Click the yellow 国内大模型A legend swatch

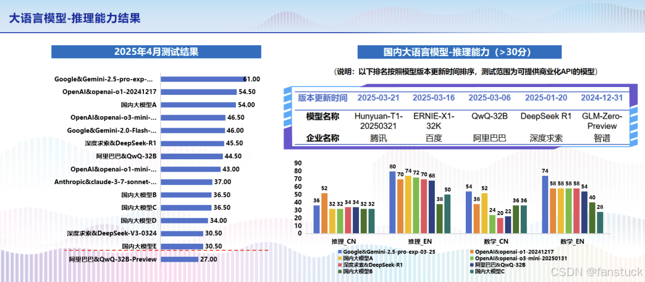click(339, 259)
